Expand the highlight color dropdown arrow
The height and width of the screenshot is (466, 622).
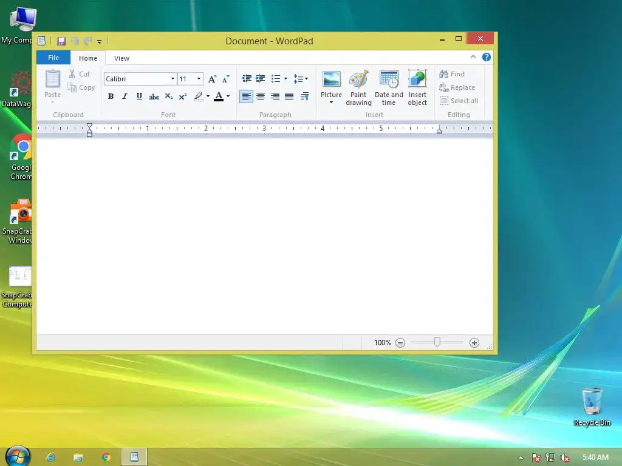coord(208,96)
